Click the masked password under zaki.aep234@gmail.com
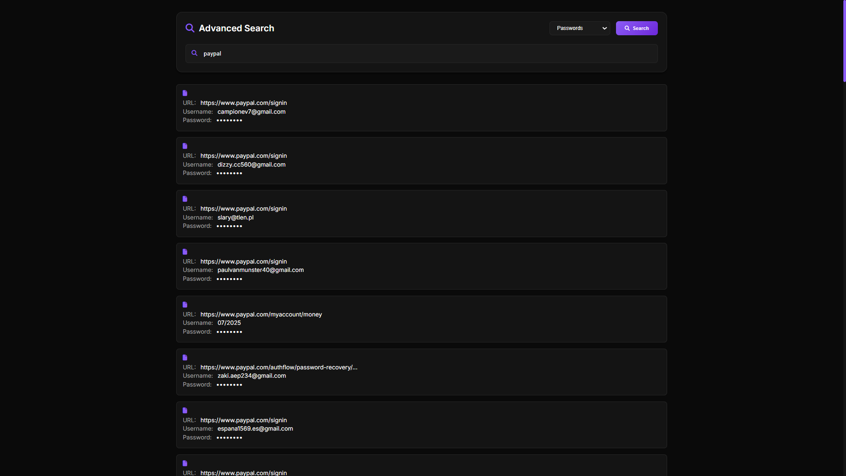 click(x=230, y=385)
